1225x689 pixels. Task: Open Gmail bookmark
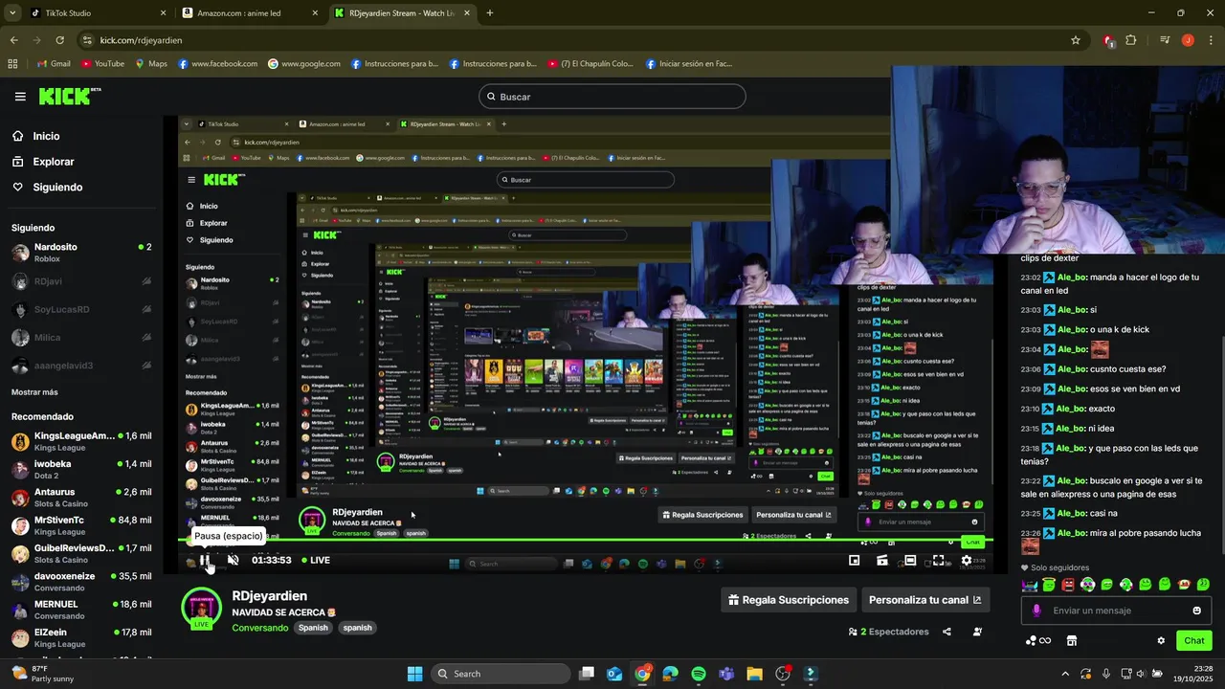pyautogui.click(x=53, y=64)
